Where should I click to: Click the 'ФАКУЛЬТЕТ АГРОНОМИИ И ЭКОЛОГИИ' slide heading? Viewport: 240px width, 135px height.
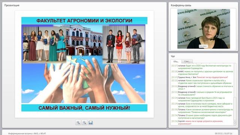click(x=84, y=21)
